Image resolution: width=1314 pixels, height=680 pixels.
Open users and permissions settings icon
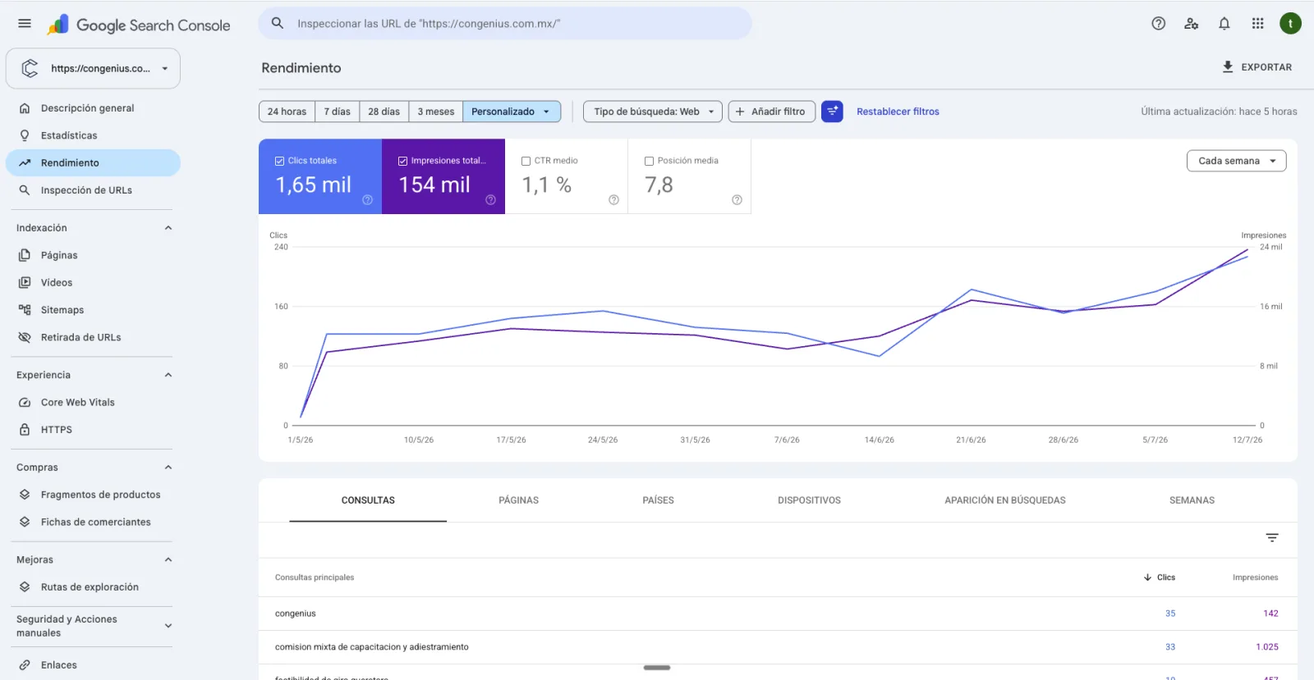pyautogui.click(x=1192, y=24)
